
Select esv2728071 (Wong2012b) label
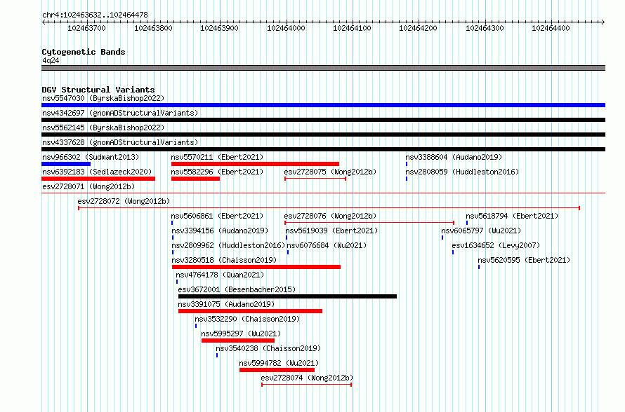point(88,186)
